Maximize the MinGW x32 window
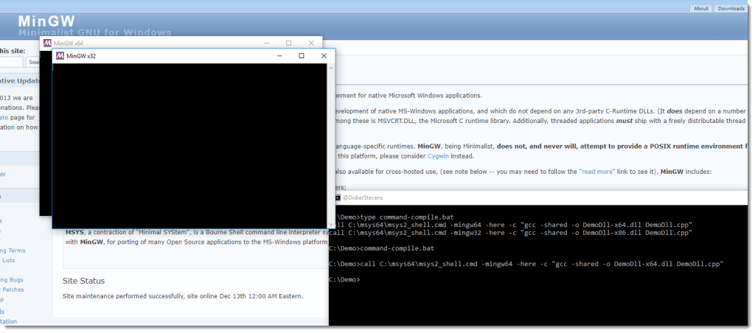 point(301,56)
